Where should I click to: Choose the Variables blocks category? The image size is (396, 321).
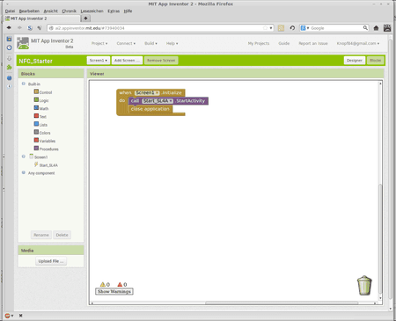click(45, 141)
